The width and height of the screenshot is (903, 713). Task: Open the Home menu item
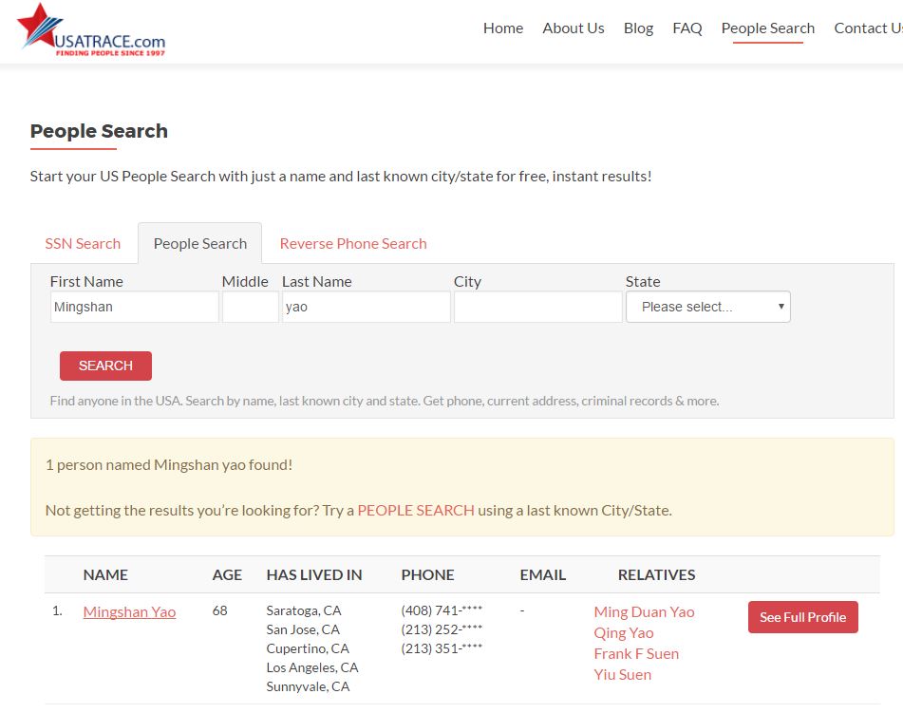[x=502, y=28]
